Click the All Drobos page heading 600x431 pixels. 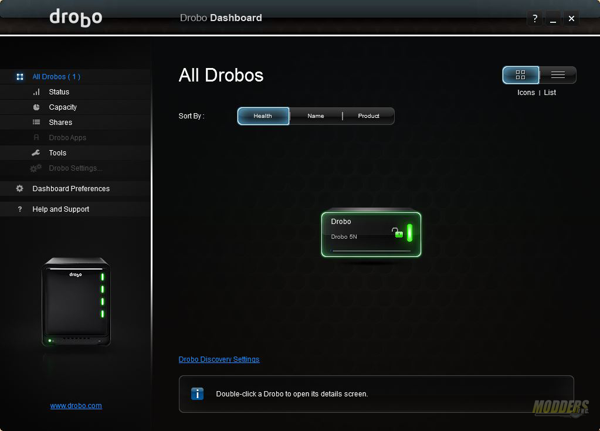(x=221, y=75)
